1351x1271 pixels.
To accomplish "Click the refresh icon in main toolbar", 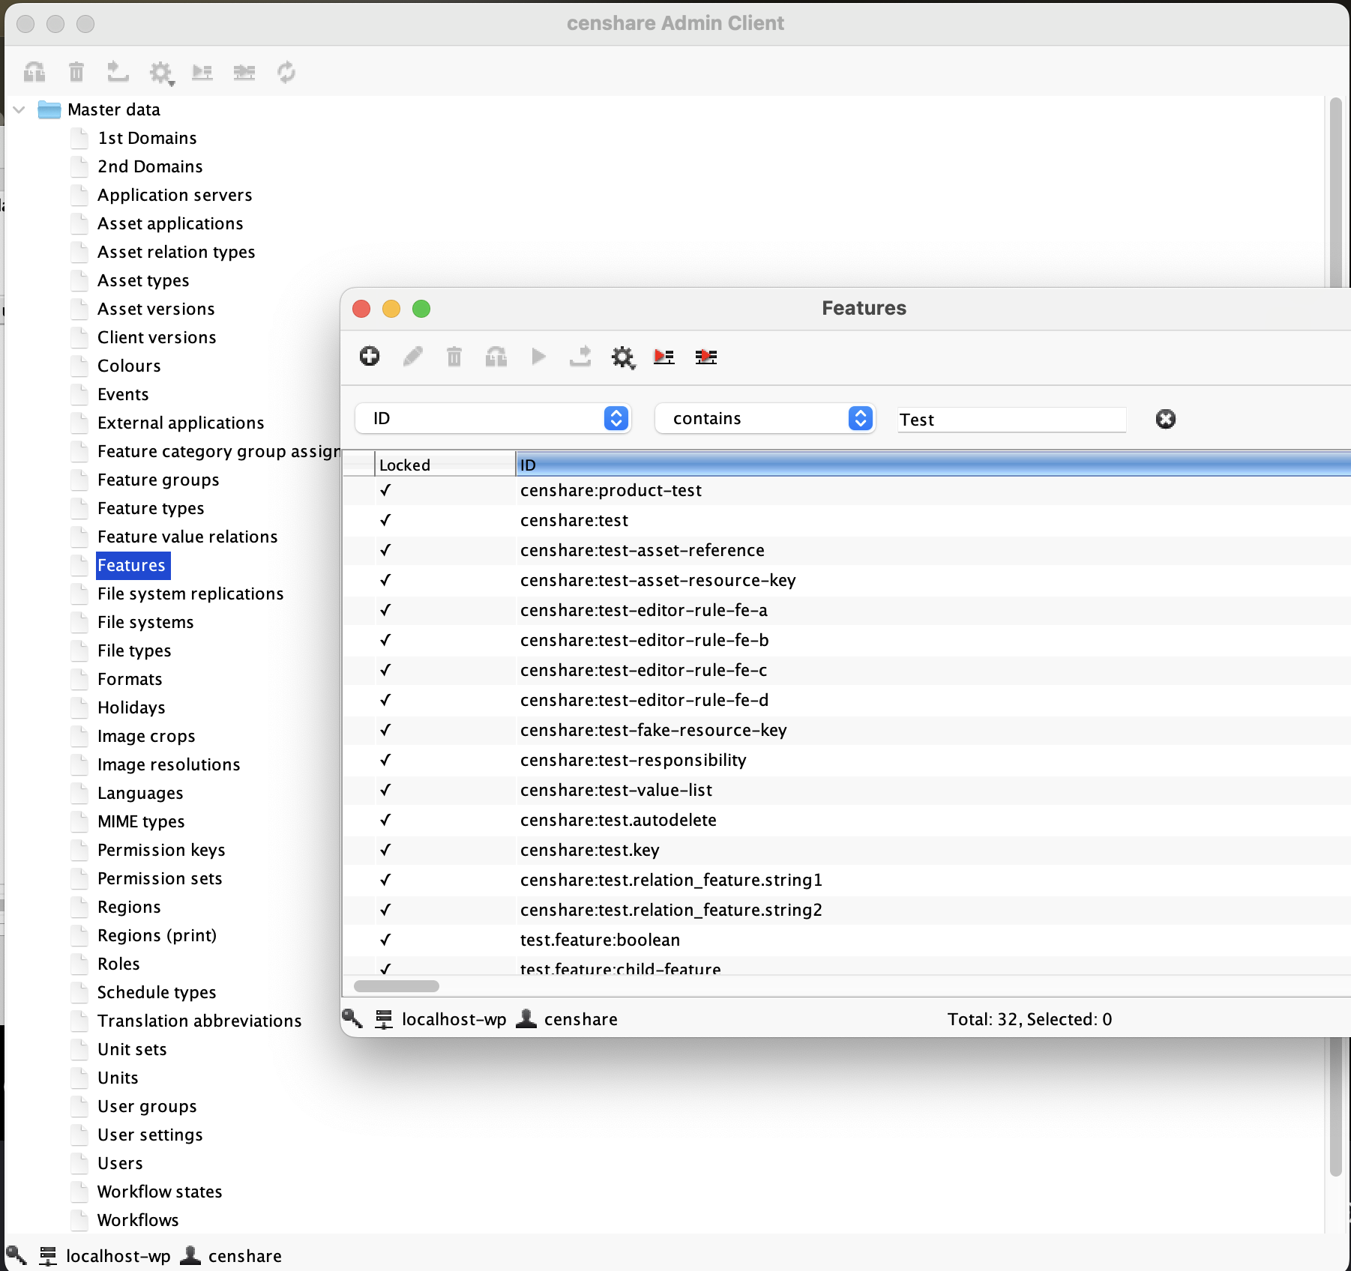I will point(286,72).
